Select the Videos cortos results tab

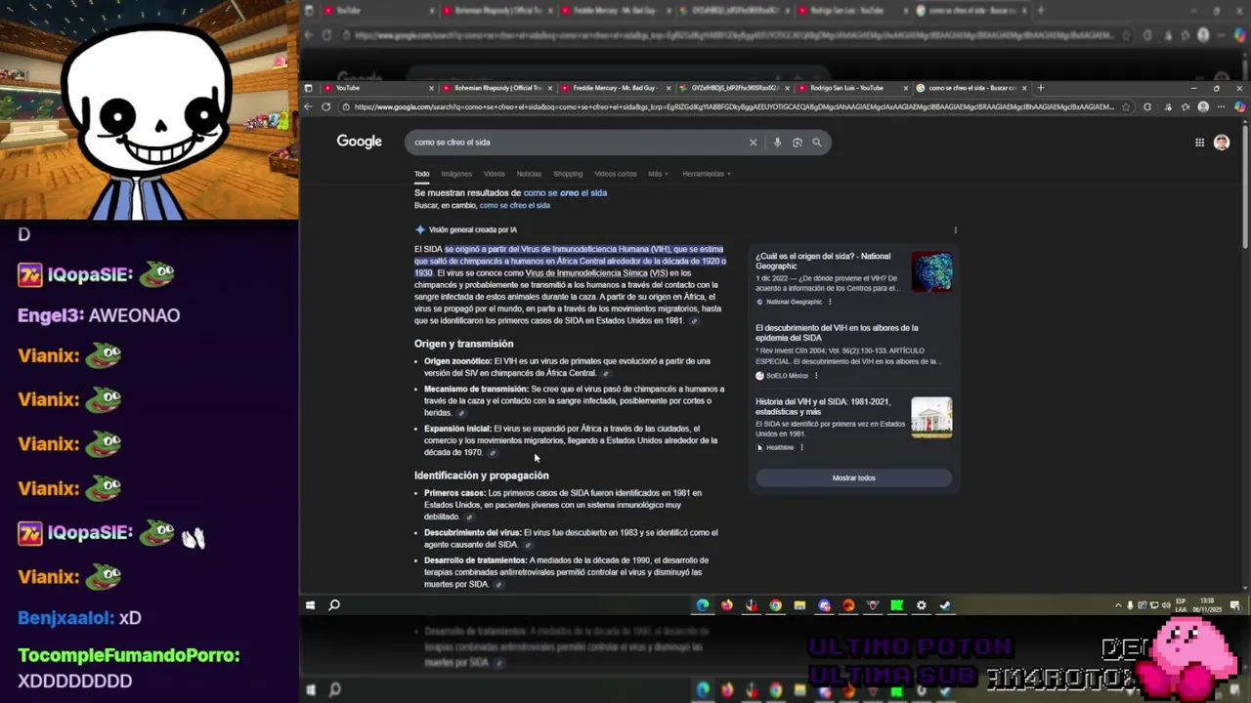click(616, 174)
